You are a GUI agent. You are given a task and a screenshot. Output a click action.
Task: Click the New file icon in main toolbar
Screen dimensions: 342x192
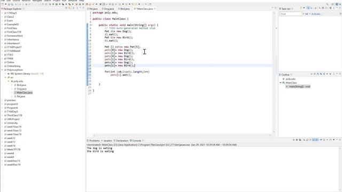(3, 4)
